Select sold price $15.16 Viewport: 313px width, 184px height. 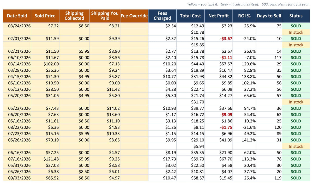[45, 134]
